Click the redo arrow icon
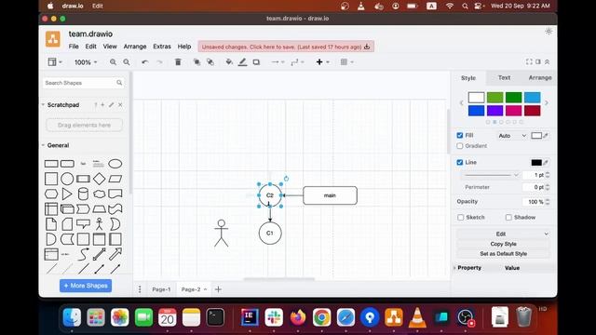 (x=159, y=62)
